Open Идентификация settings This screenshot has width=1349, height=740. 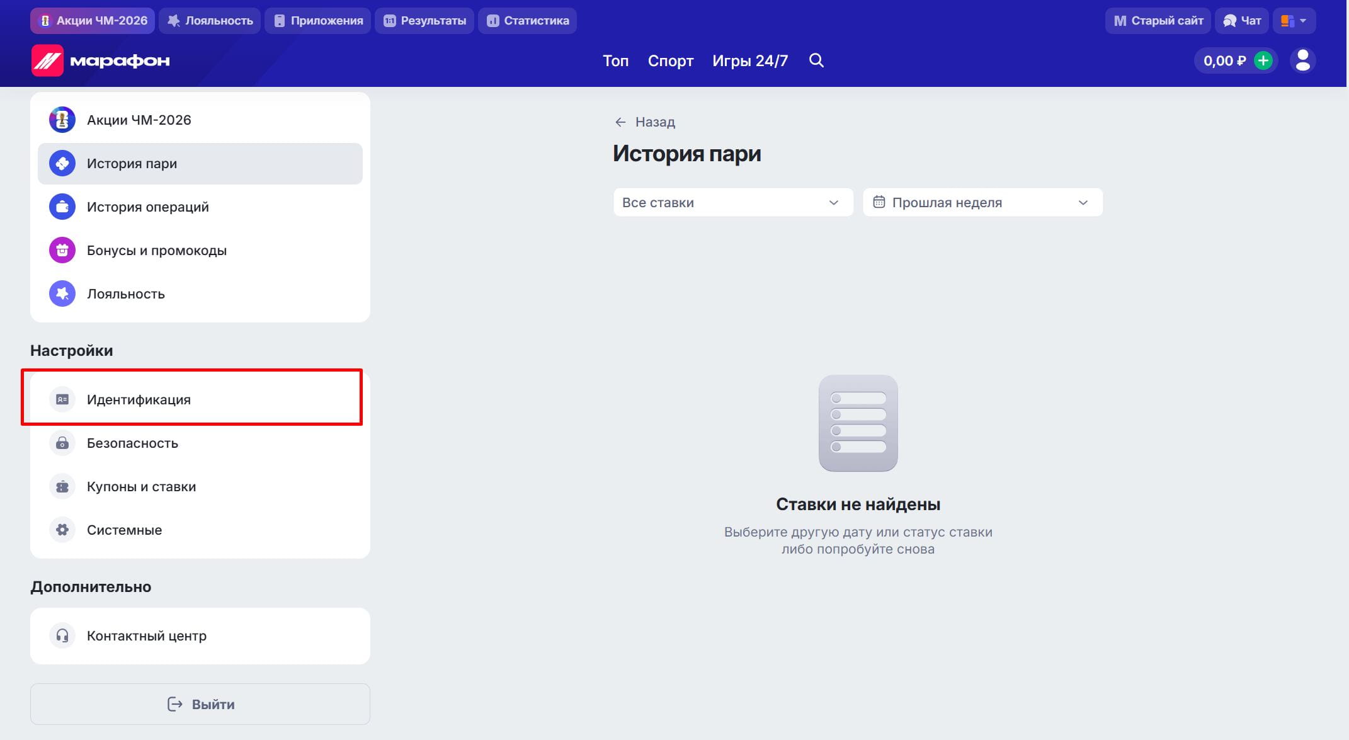(200, 399)
